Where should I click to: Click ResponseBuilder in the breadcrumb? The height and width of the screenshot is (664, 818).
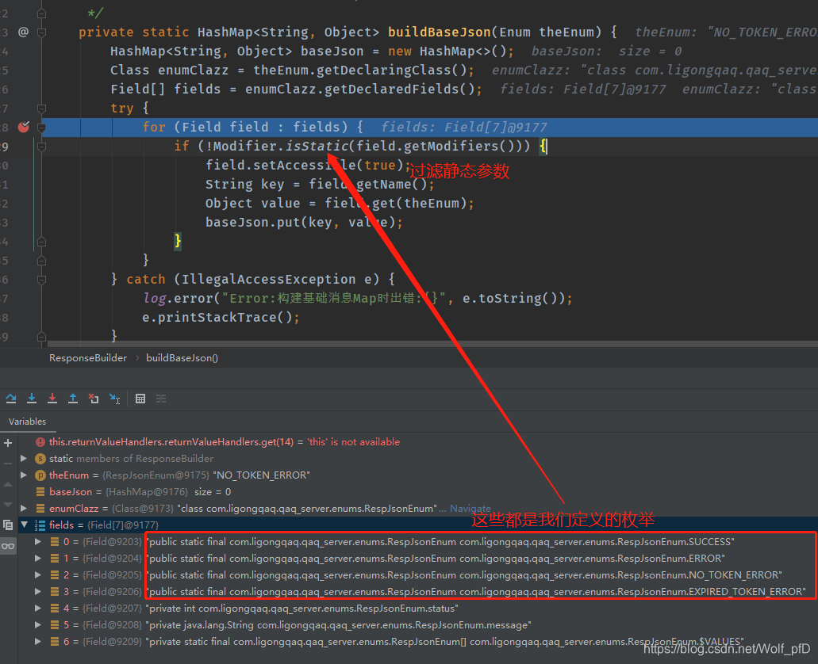click(87, 357)
